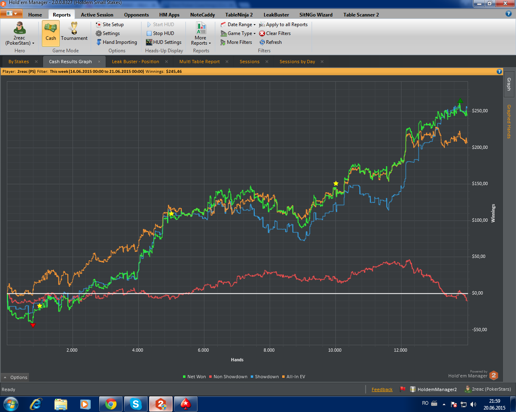Select the vertical Graph side tab
The image size is (516, 412).
(x=509, y=84)
